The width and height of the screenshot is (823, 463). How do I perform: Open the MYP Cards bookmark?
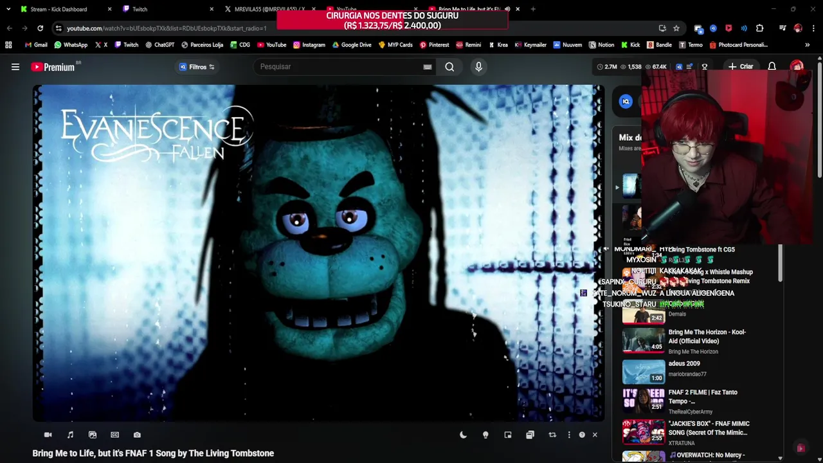pyautogui.click(x=395, y=45)
